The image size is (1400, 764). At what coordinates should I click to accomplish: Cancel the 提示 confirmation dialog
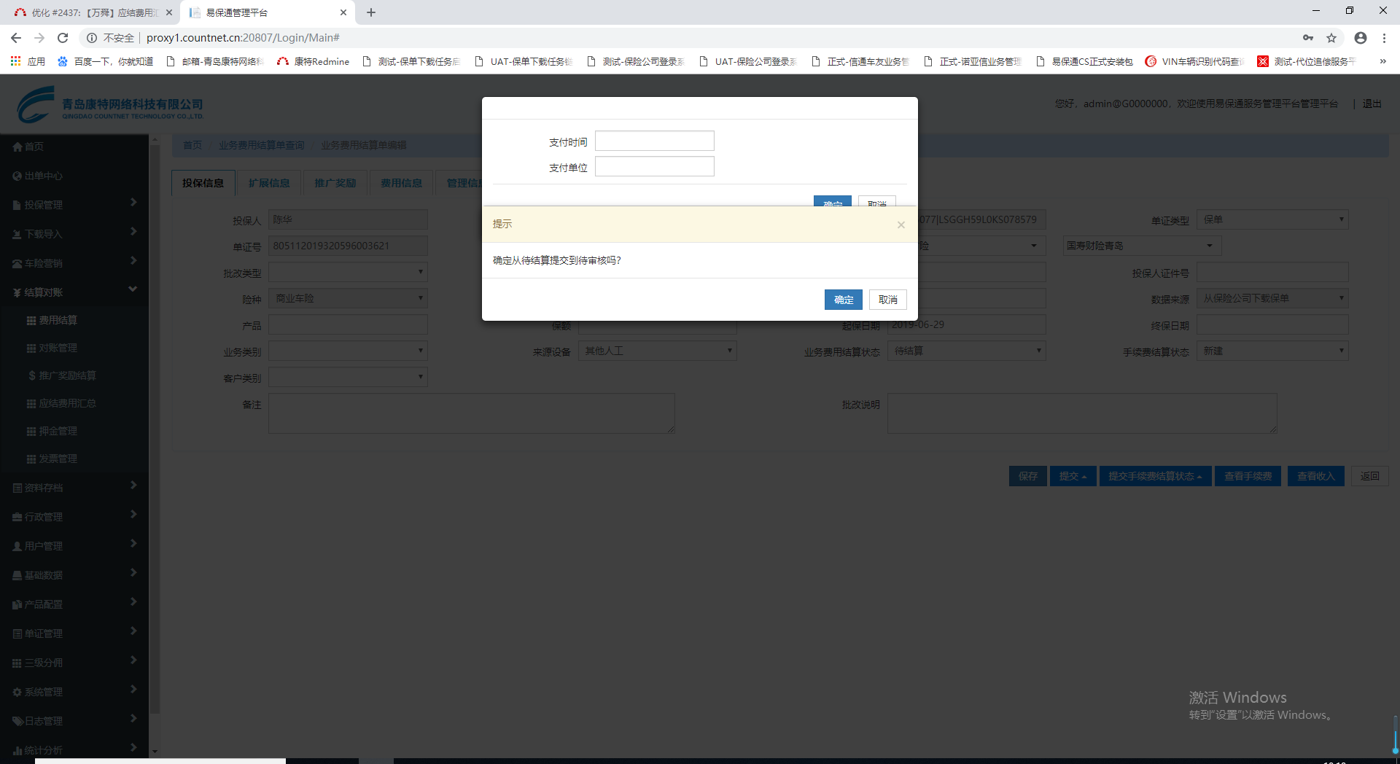[x=888, y=300]
